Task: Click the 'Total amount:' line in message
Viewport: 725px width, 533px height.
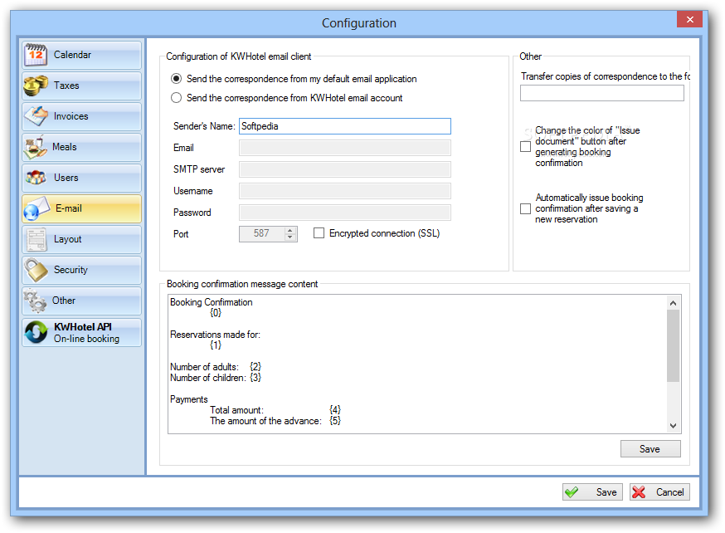Action: point(275,410)
